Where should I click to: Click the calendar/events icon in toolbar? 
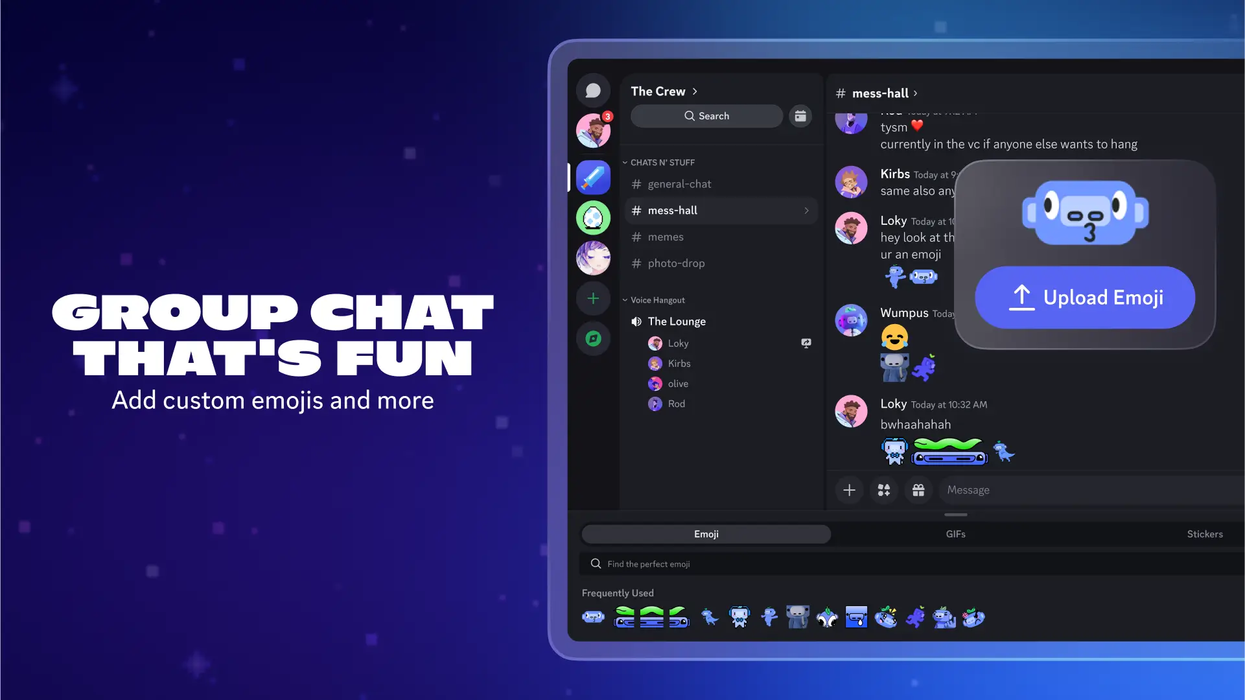point(801,115)
